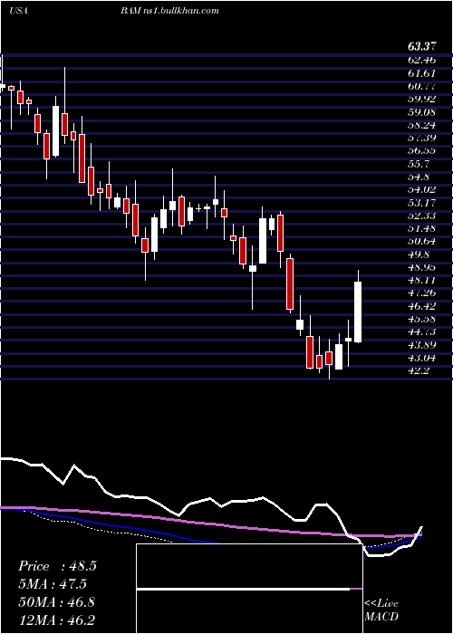Click the USA market label
Screen dimensions: 453x634
pos(18,11)
